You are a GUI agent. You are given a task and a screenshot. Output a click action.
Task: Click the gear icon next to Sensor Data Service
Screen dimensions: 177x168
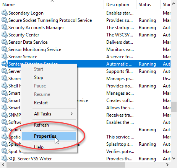point(5,42)
